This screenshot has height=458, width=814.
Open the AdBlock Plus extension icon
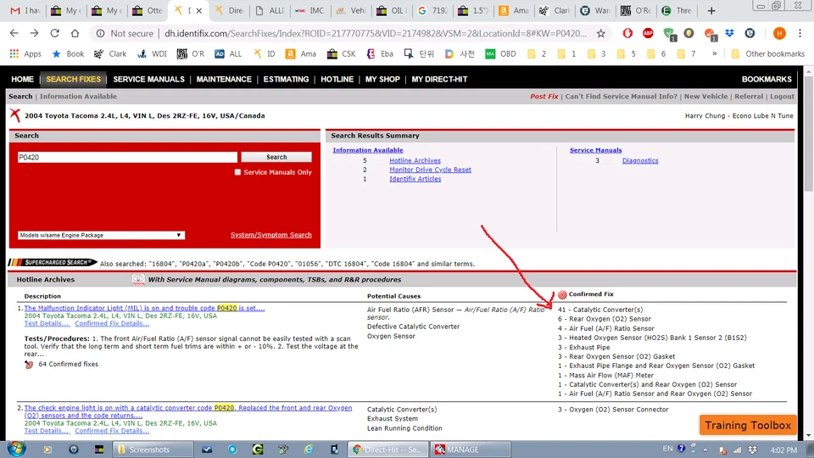pyautogui.click(x=649, y=33)
